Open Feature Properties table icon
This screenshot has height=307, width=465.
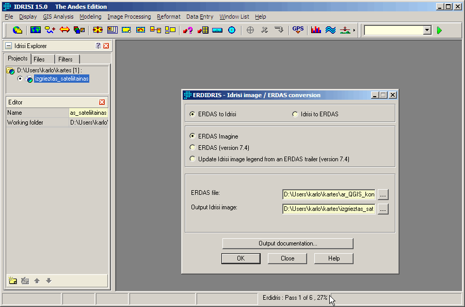(x=203, y=30)
